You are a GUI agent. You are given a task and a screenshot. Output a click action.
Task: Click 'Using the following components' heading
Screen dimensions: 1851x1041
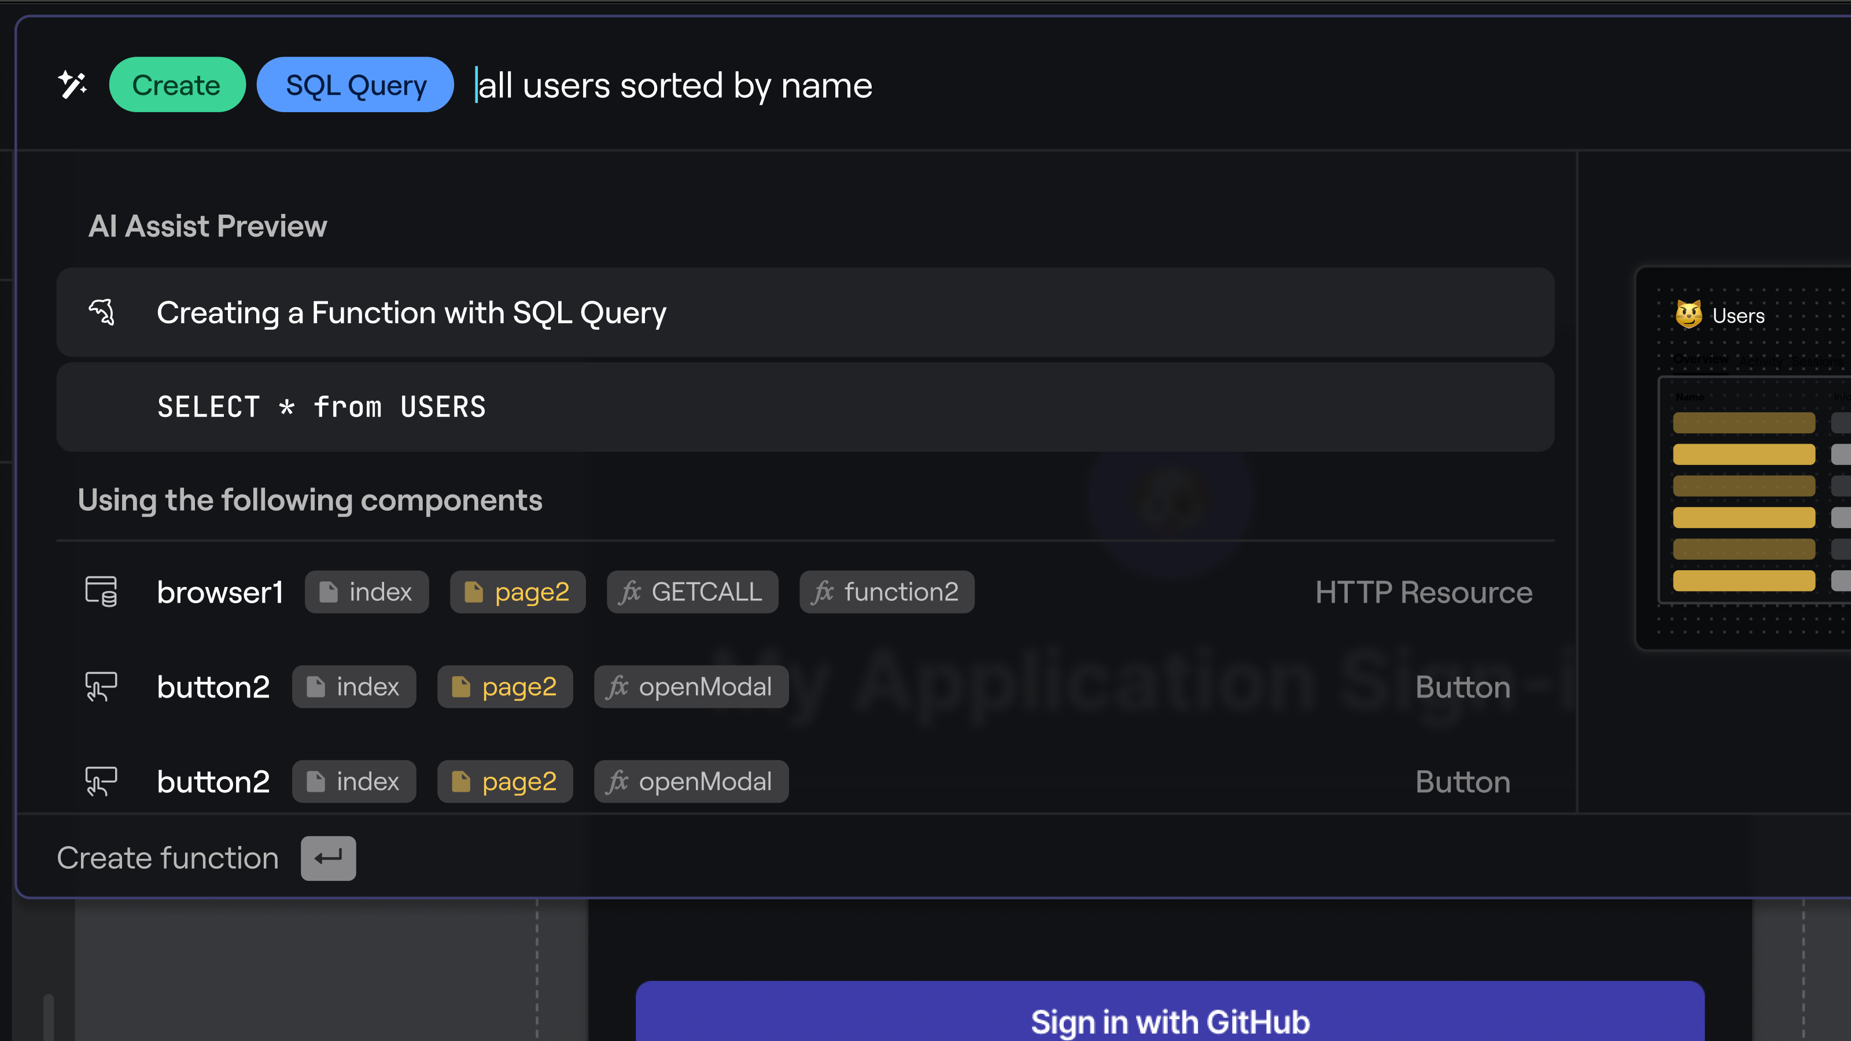click(309, 500)
